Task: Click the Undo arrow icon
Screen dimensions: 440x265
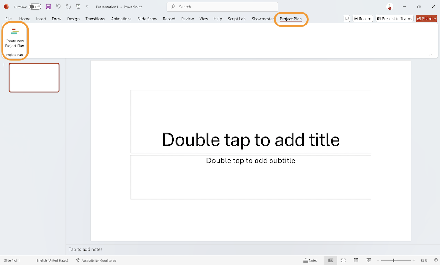Action: 58,7
